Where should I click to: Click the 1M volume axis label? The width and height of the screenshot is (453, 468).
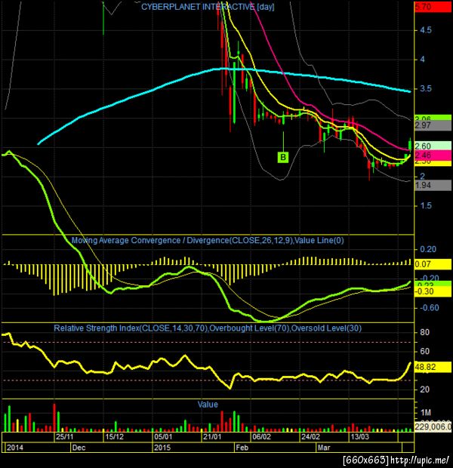tap(426, 412)
